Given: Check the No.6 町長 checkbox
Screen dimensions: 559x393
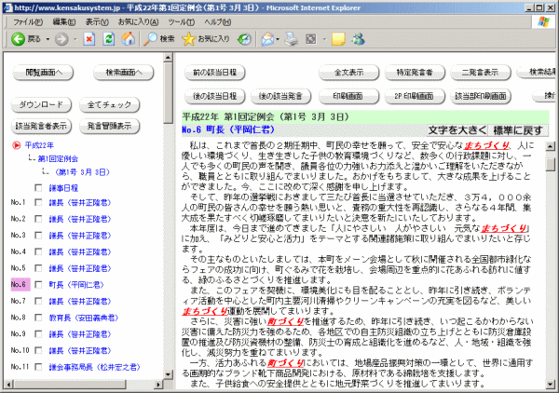Looking at the screenshot, I should pos(38,284).
